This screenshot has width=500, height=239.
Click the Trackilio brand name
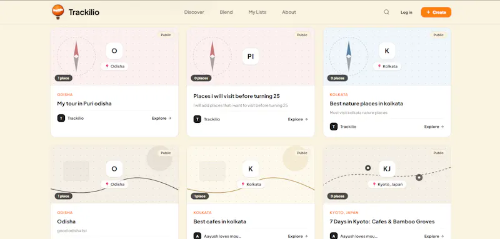[84, 12]
